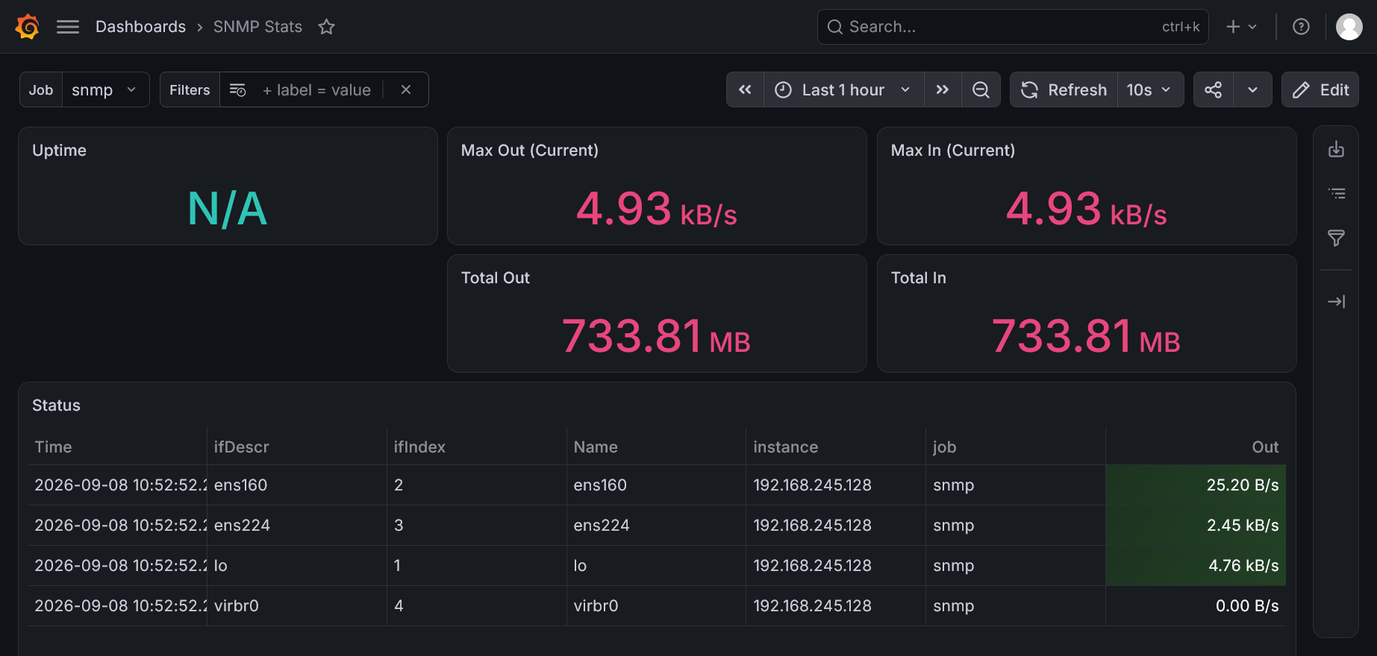The width and height of the screenshot is (1377, 656).
Task: Sort by the Time column header
Action: [x=53, y=447]
